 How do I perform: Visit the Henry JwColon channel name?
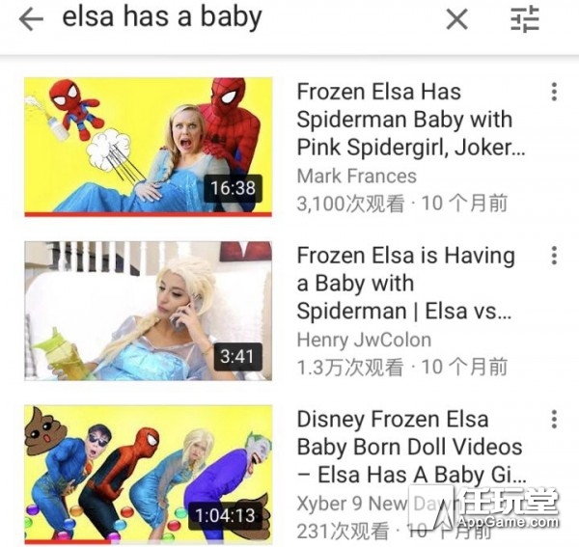[x=364, y=340]
